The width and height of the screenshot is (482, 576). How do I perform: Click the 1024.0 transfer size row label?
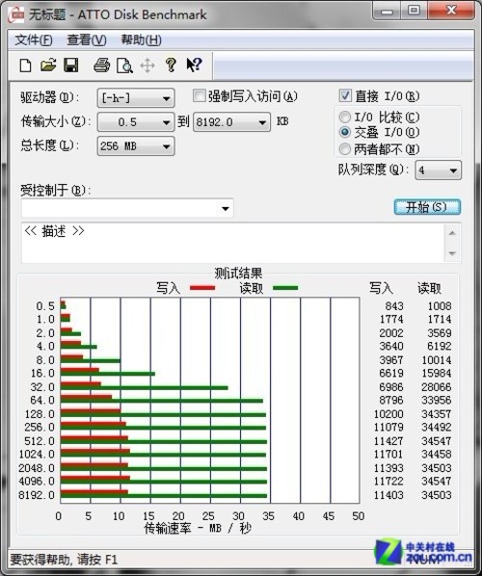coord(37,454)
